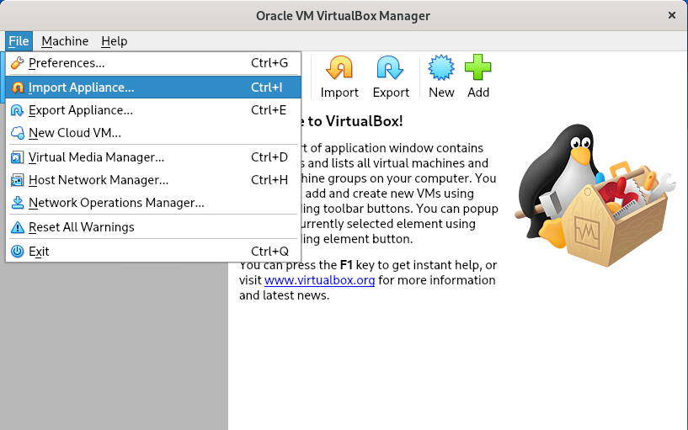Click the Ctrl+G shortcut text
The width and height of the screenshot is (688, 430).
click(269, 63)
